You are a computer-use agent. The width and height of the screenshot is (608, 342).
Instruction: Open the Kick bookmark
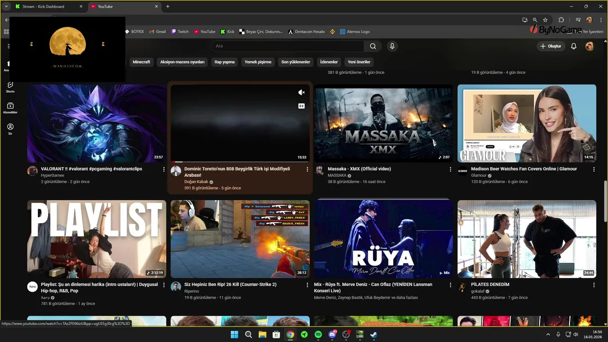coord(227,32)
